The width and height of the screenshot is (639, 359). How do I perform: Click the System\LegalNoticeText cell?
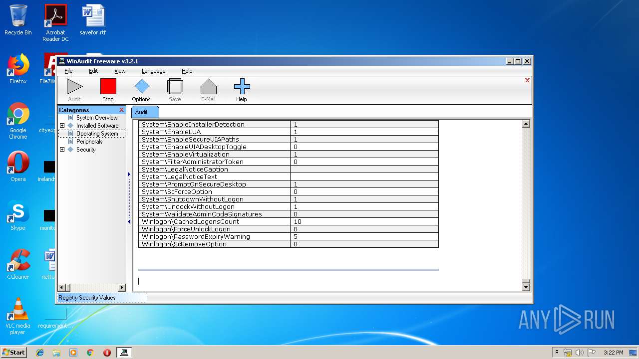point(215,177)
